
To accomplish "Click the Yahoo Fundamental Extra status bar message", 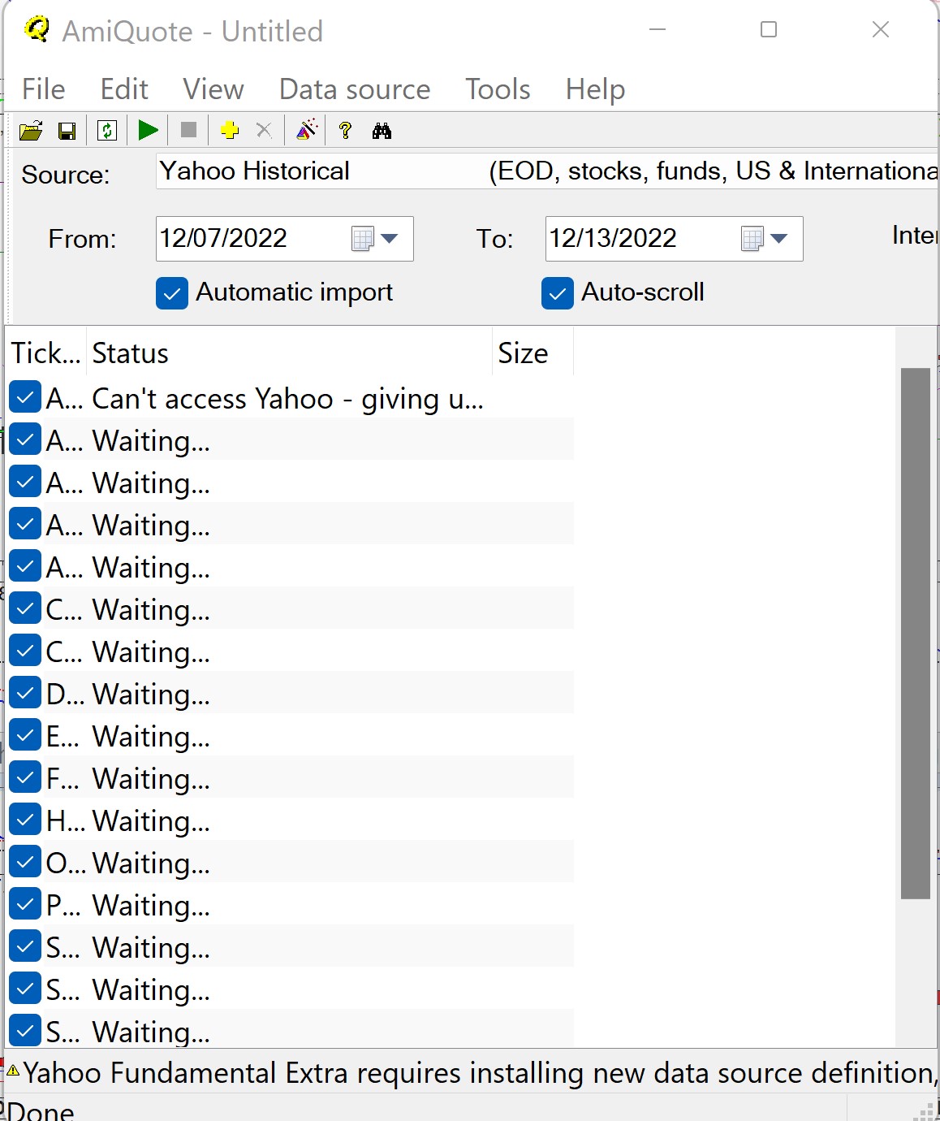I will (x=481, y=1072).
